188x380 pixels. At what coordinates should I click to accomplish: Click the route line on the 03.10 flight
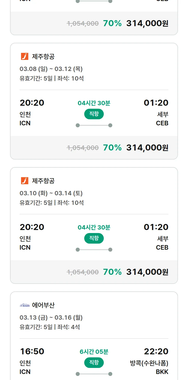pos(94,250)
